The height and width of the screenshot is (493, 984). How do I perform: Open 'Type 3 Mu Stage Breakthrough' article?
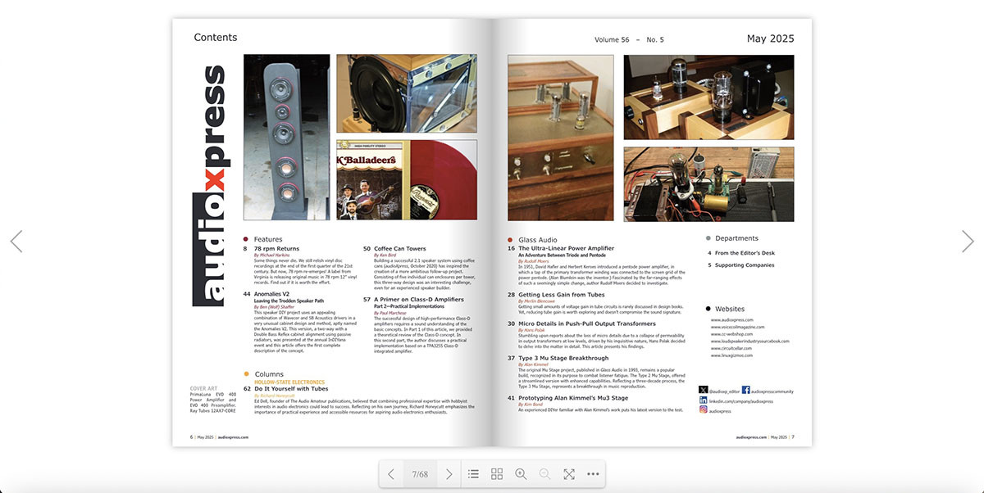(563, 358)
